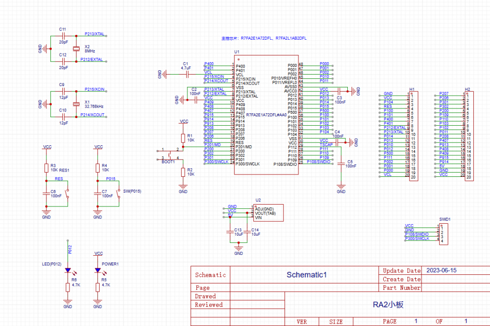
Task: Click the R7FA2E1A72DFL#AA0 part label inside U1
Action: tap(266, 115)
